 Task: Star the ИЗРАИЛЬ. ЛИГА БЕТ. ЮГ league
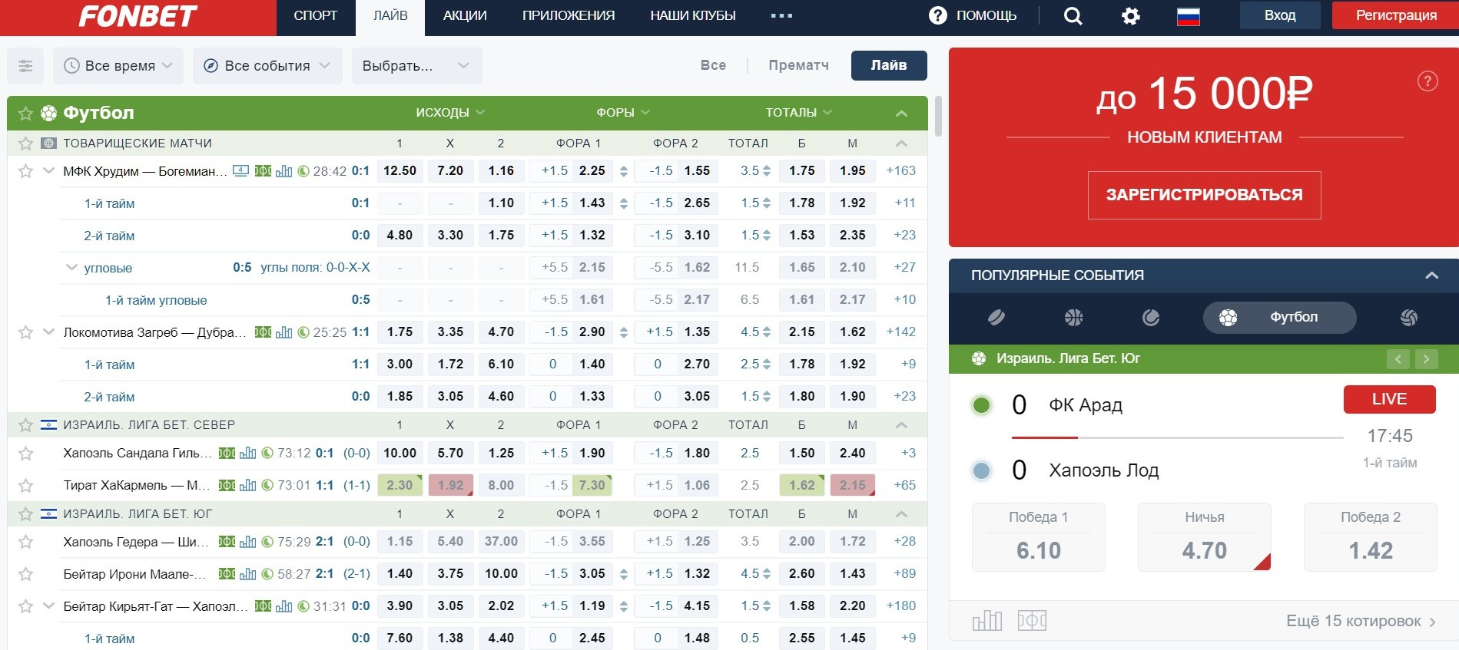[x=25, y=513]
